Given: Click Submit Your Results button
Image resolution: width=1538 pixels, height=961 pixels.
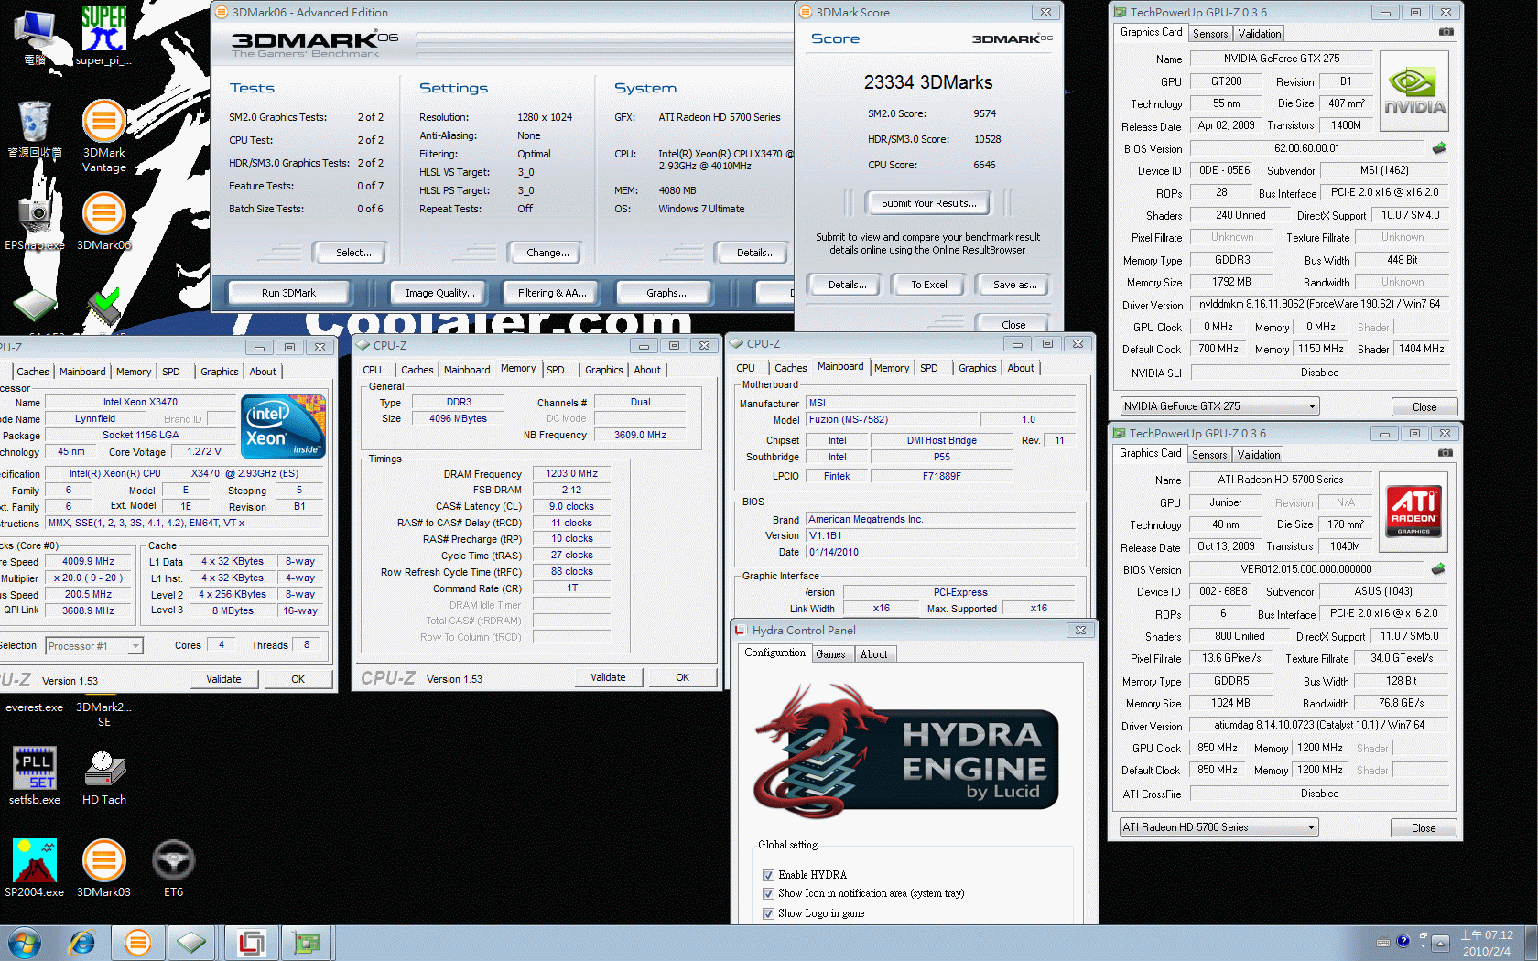Looking at the screenshot, I should 928,203.
